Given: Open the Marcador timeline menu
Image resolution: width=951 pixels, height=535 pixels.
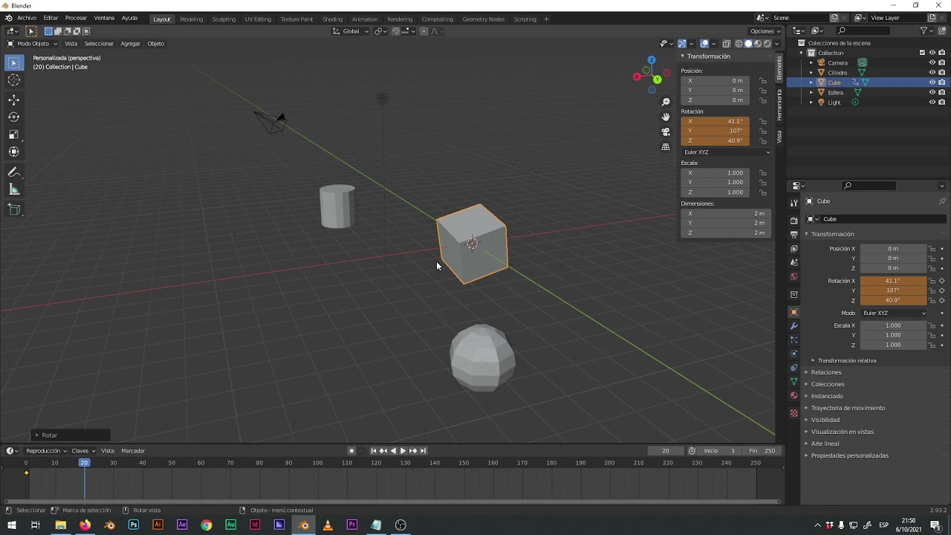Looking at the screenshot, I should (133, 451).
